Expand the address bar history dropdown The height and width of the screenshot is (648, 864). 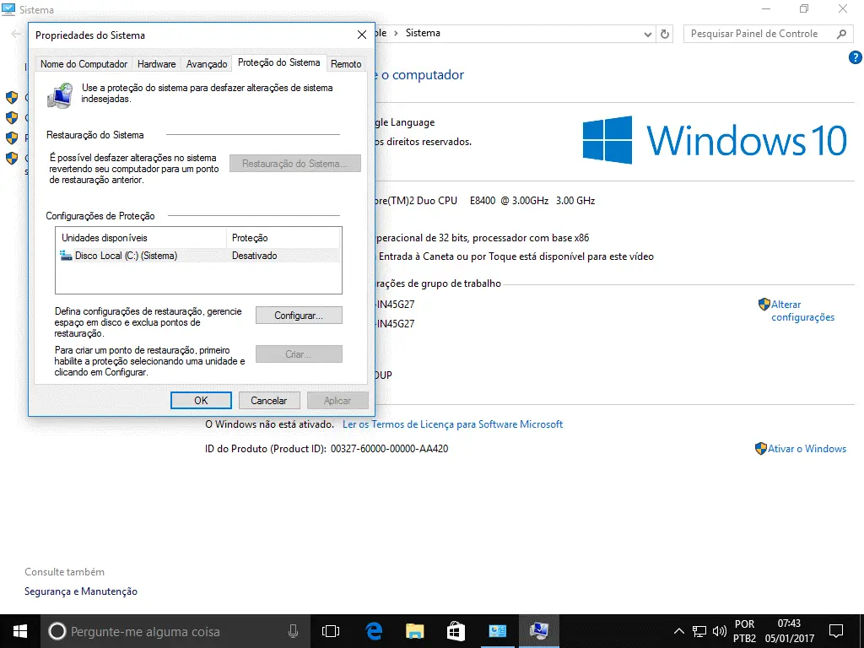click(x=647, y=34)
